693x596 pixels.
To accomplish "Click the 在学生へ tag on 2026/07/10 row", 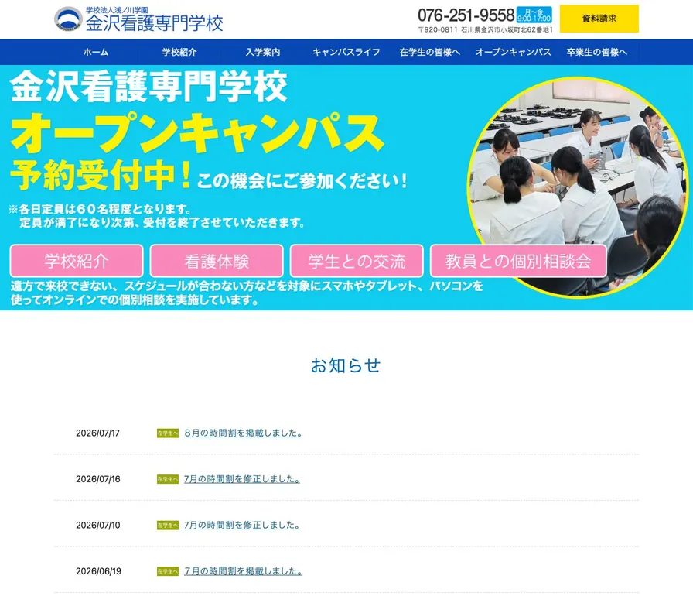I will click(168, 526).
